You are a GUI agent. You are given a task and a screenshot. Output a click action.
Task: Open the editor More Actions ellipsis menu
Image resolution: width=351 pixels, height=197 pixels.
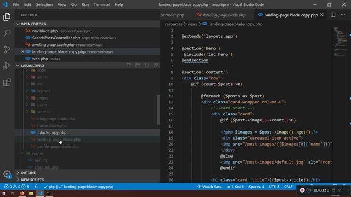pos(343,15)
